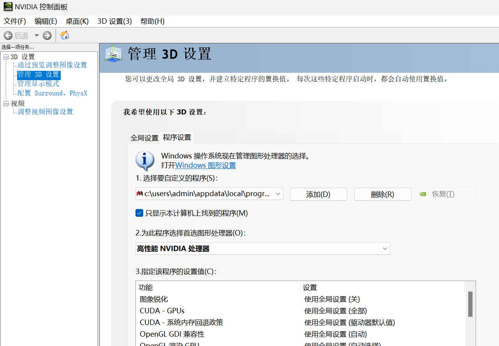
Task: Open the Windows 图形设置 link
Action: (206, 165)
